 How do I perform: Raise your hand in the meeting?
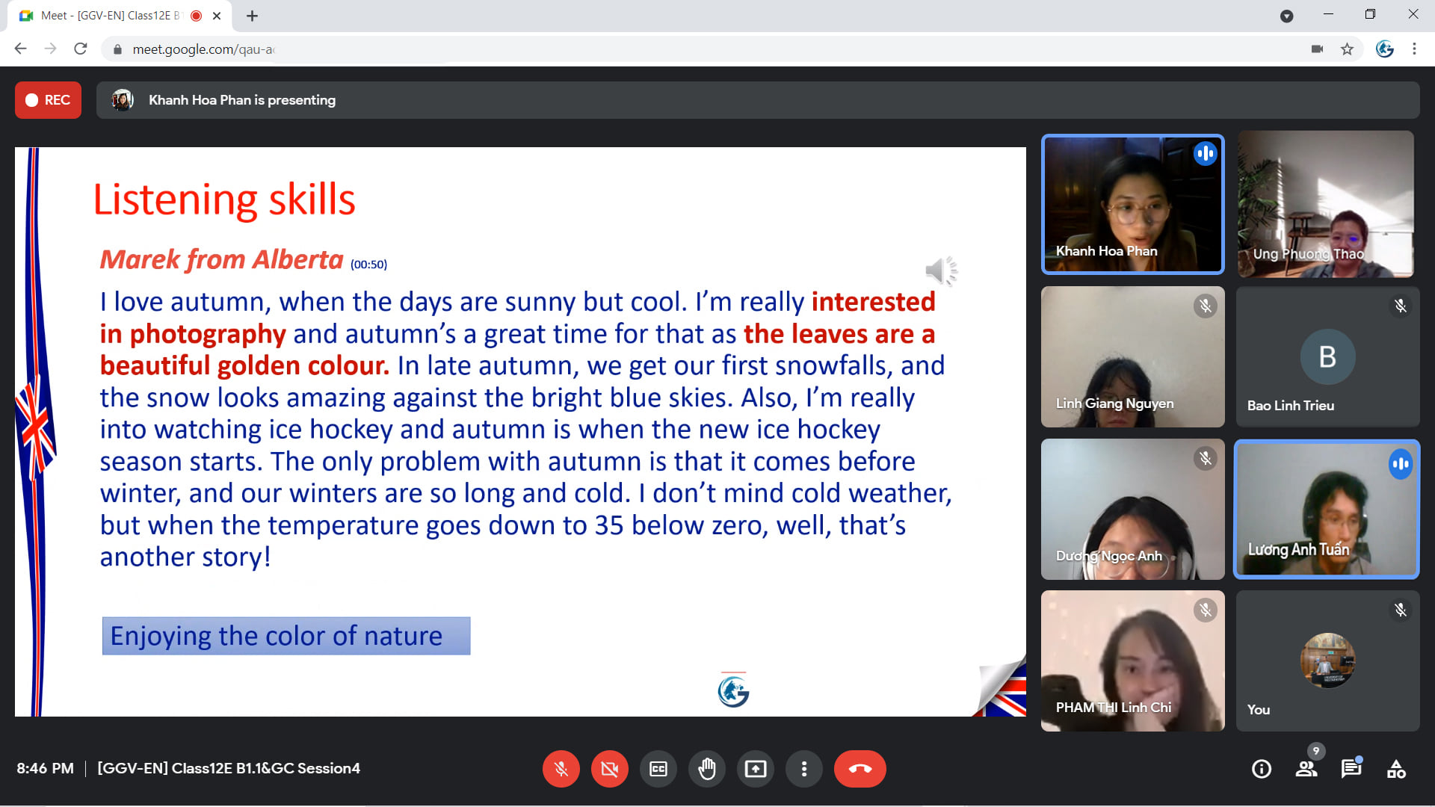click(707, 768)
